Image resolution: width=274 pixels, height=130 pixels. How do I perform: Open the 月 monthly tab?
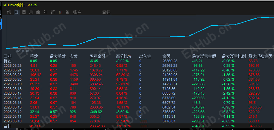(31, 13)
